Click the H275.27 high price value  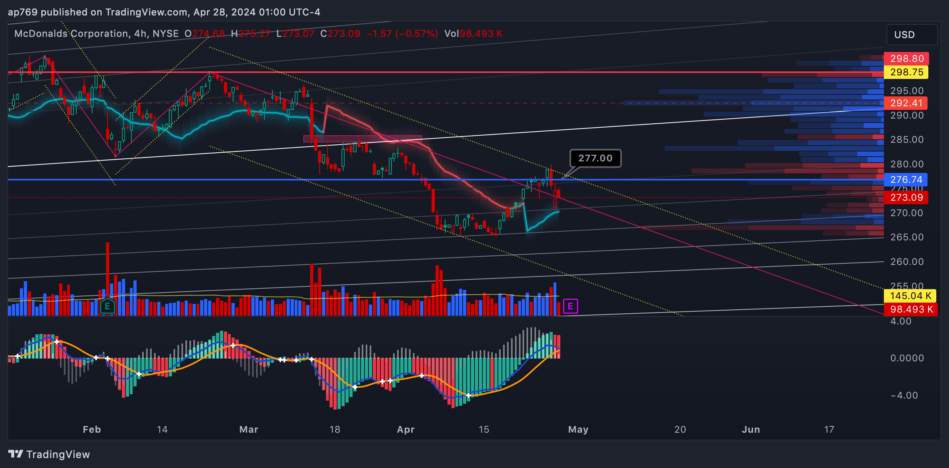point(251,34)
